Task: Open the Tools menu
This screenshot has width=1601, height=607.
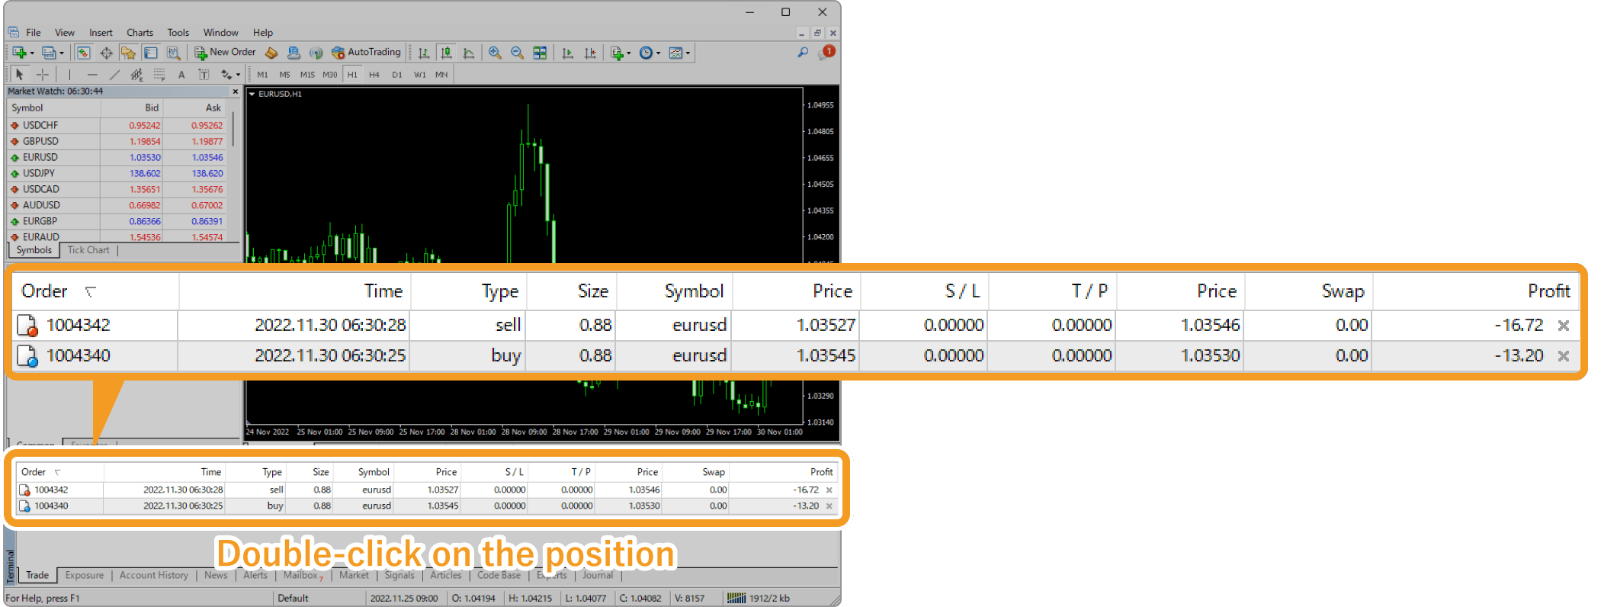Action: [178, 33]
